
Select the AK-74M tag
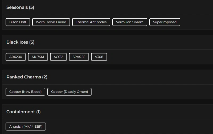pyautogui.click(x=38, y=57)
